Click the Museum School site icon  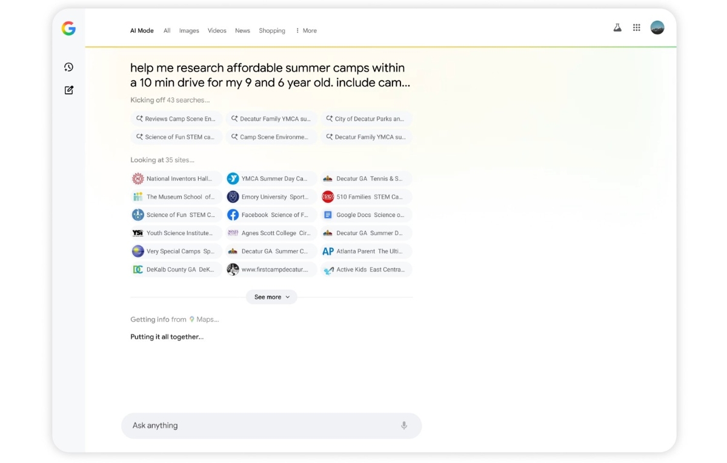(138, 197)
